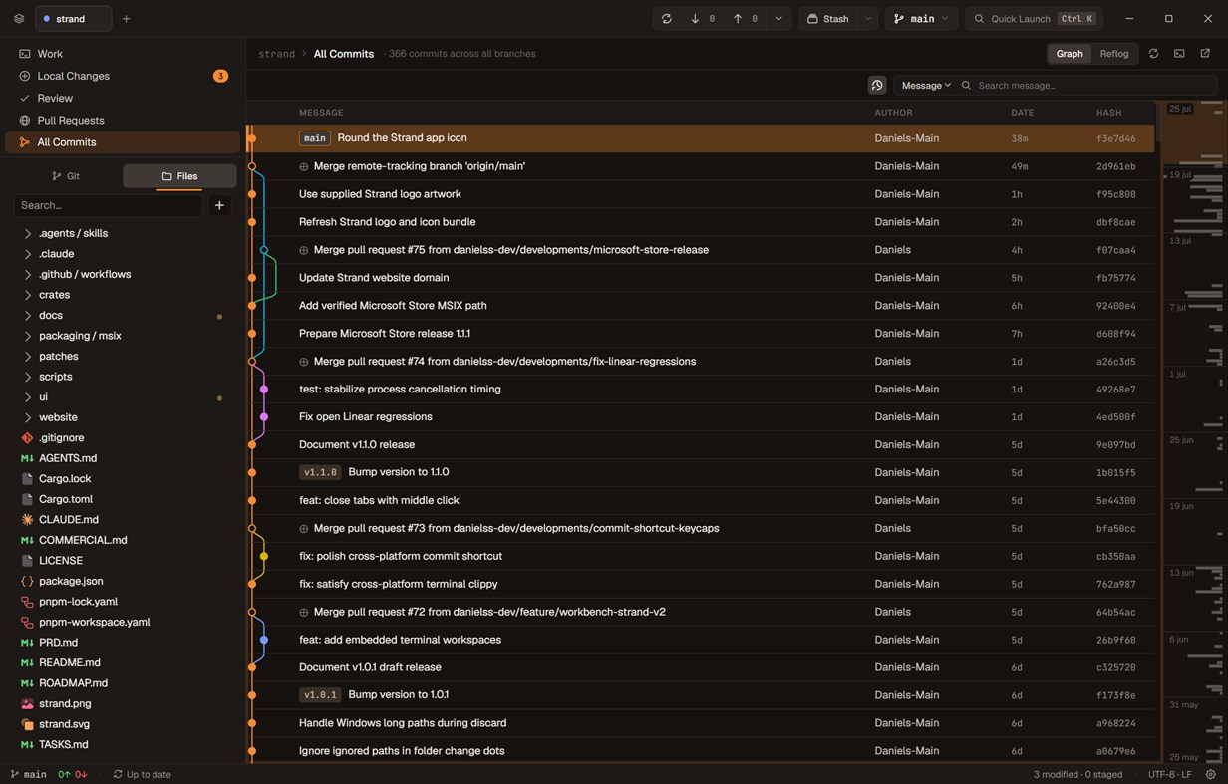Expand the packaging / msix folder
Viewport: 1228px width, 784px height.
(80, 336)
